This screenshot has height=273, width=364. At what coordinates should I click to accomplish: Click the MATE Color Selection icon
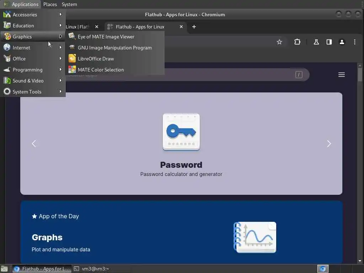(72, 69)
